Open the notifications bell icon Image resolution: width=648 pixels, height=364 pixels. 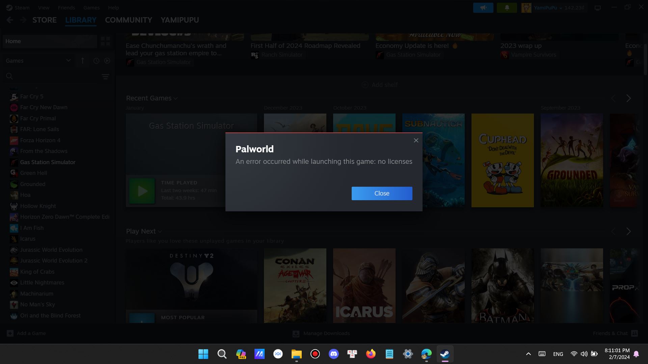[x=507, y=8]
